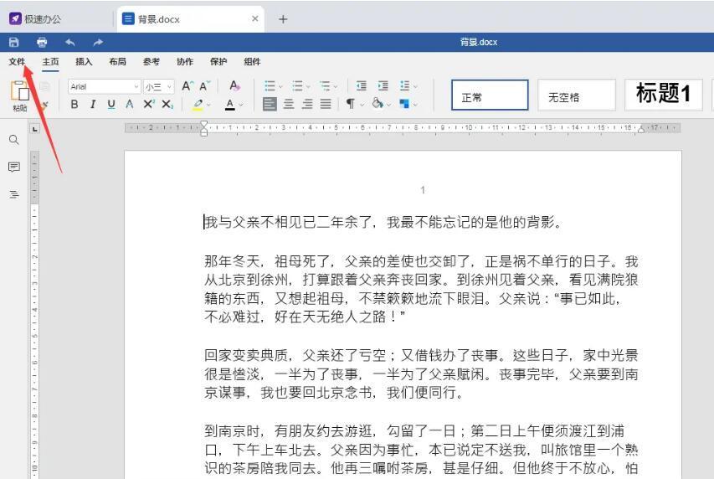
Task: Expand highlight color dropdown arrow
Action: tap(208, 105)
